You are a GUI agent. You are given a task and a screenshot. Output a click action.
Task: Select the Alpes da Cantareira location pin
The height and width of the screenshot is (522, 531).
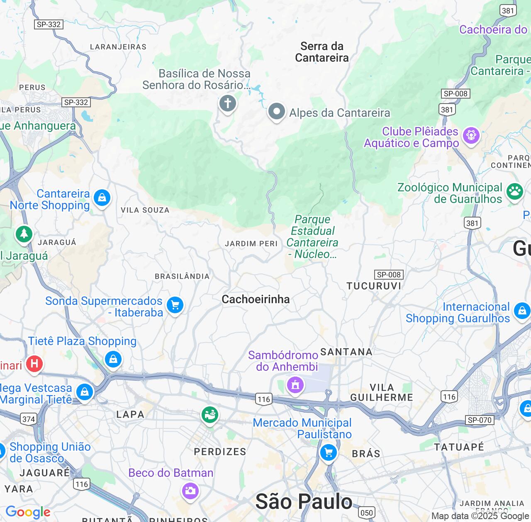pyautogui.click(x=276, y=111)
